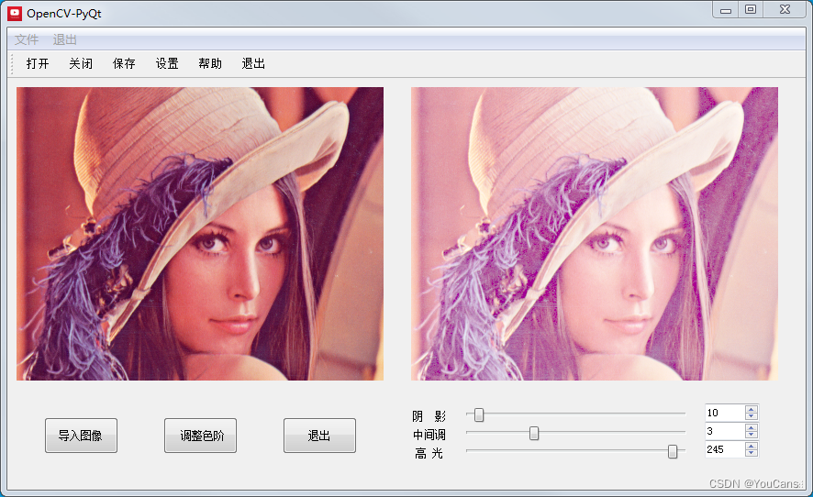Decrease the 高光 value with the down arrow
Image resolution: width=813 pixels, height=497 pixels.
tap(752, 453)
